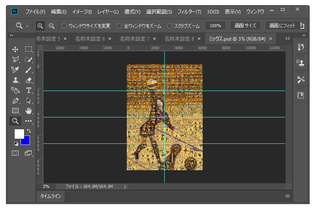Open the 3D(D) menu
Screen dimensions: 316x210
[x=213, y=12]
